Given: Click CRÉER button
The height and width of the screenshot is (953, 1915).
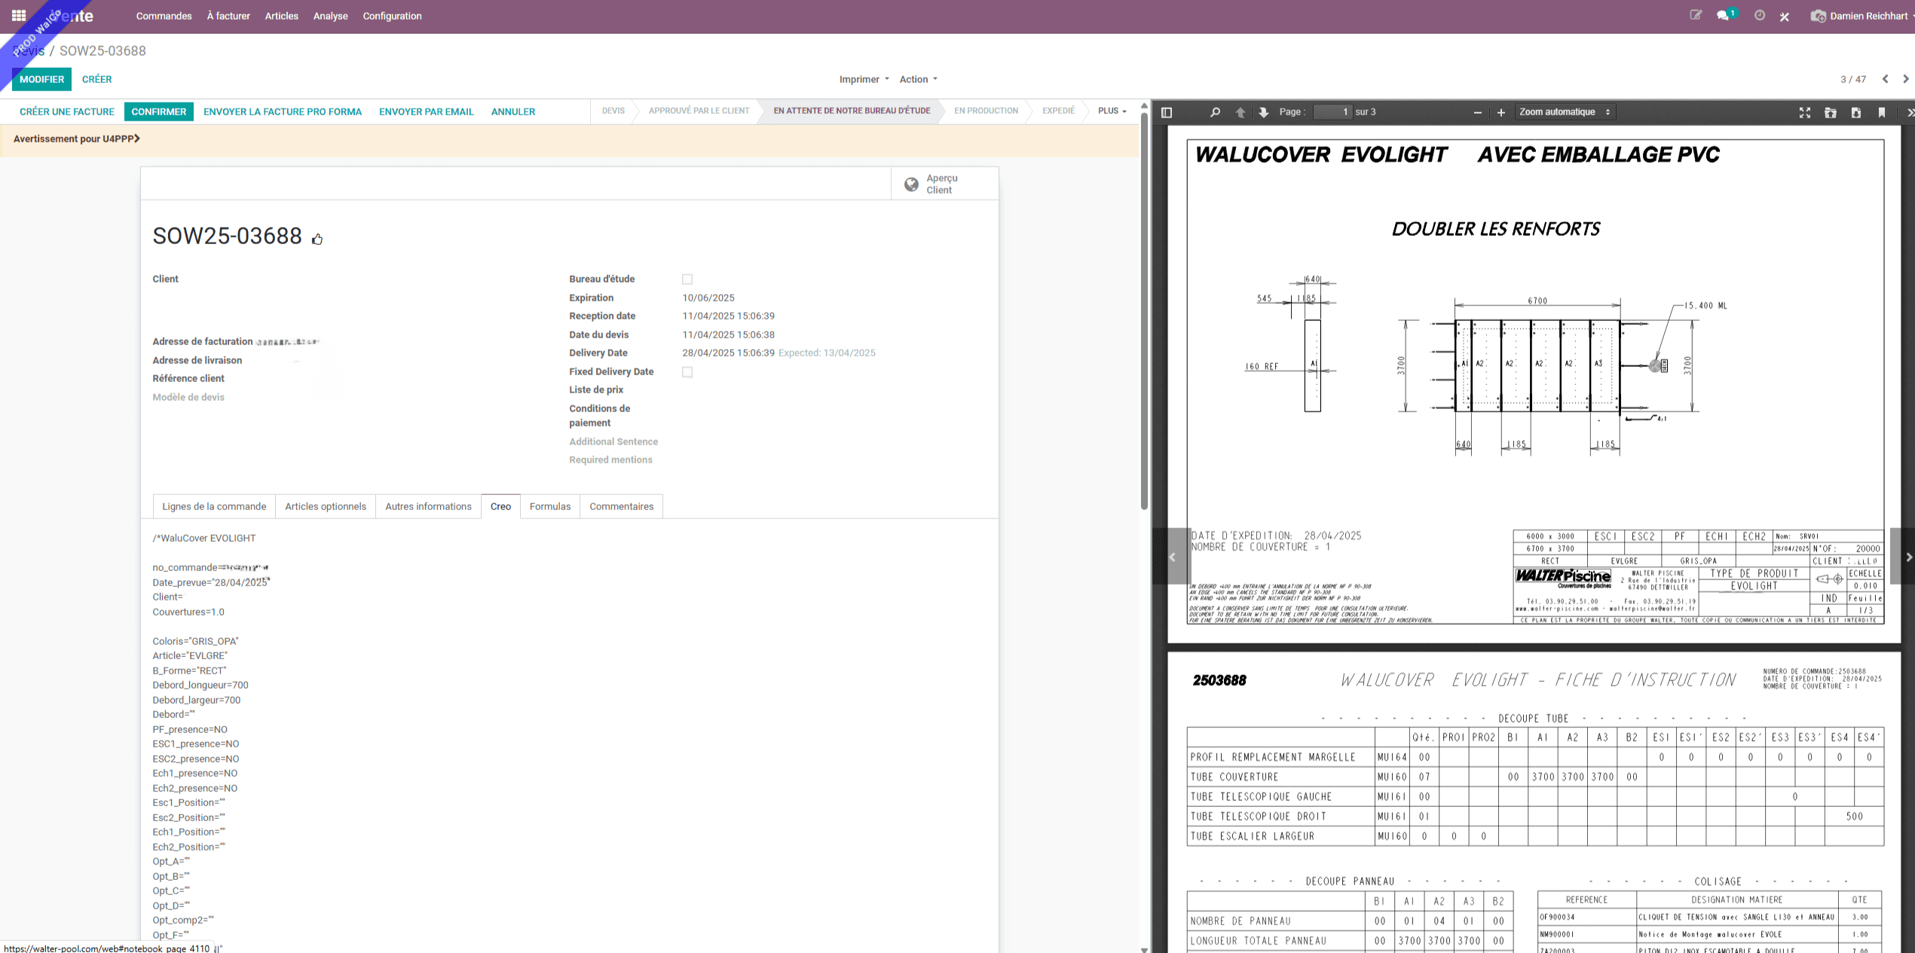Looking at the screenshot, I should [96, 79].
